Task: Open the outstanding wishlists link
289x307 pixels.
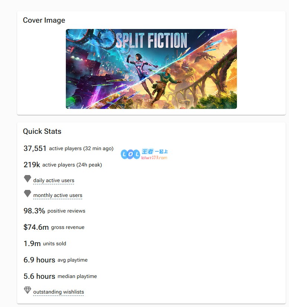Action: pyautogui.click(x=59, y=292)
